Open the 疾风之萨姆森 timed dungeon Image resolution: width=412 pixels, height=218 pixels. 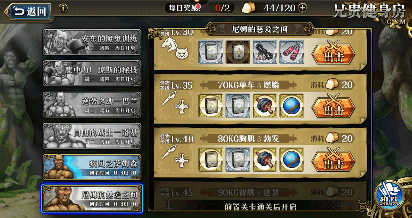(92, 167)
